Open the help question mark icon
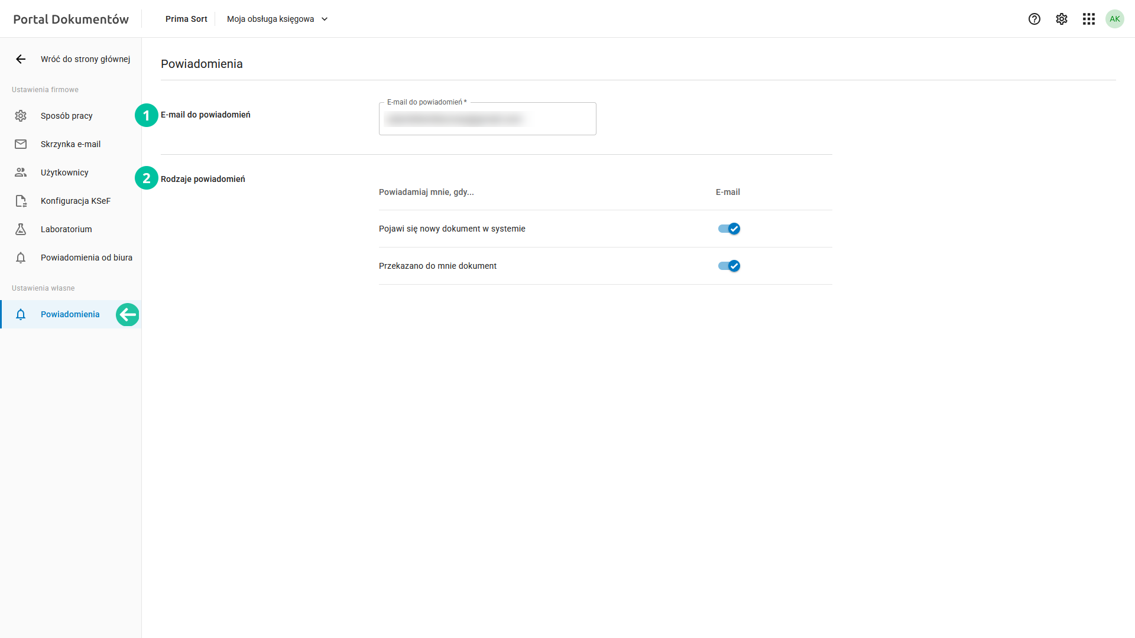 coord(1034,19)
